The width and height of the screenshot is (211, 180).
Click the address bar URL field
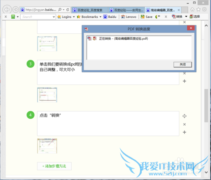pyautogui.click(x=41, y=10)
